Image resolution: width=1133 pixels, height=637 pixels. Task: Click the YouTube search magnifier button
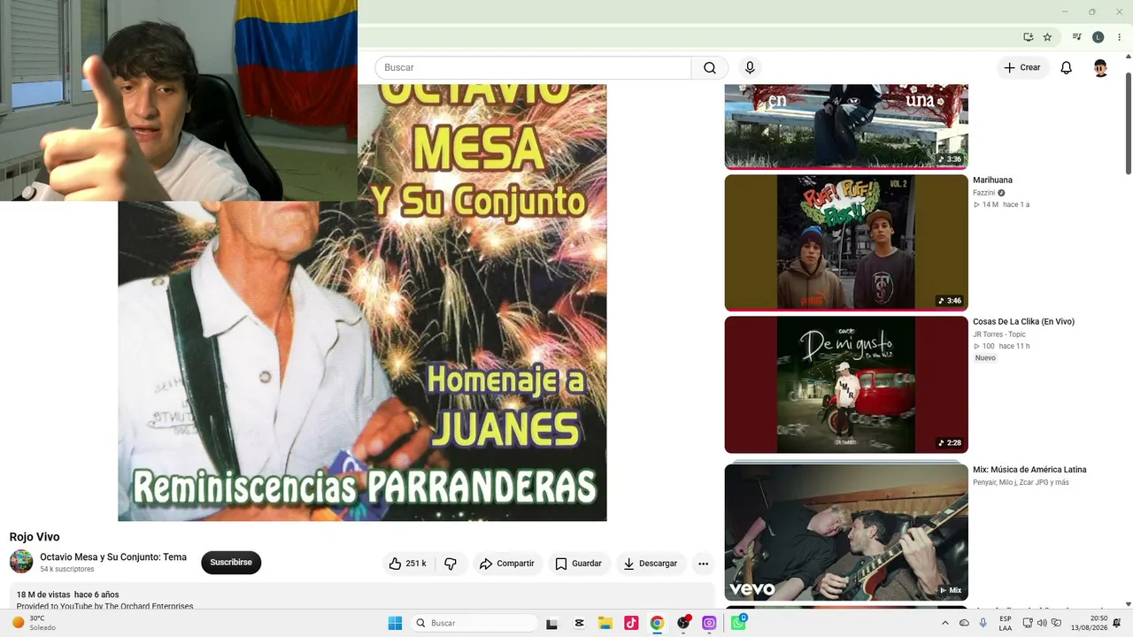point(710,68)
